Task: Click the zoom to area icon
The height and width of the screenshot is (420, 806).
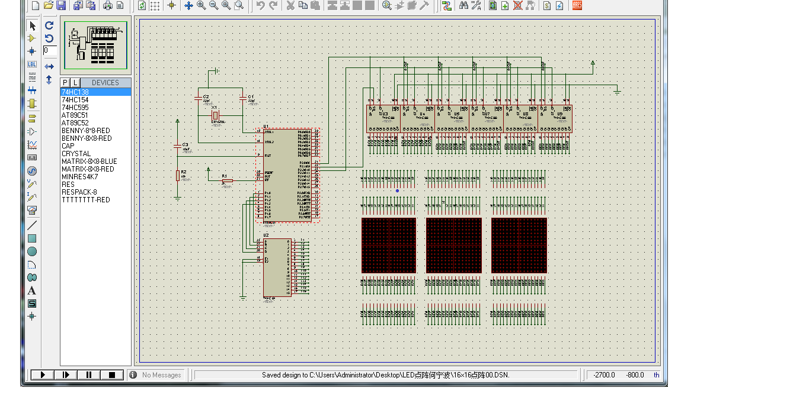Action: point(238,5)
